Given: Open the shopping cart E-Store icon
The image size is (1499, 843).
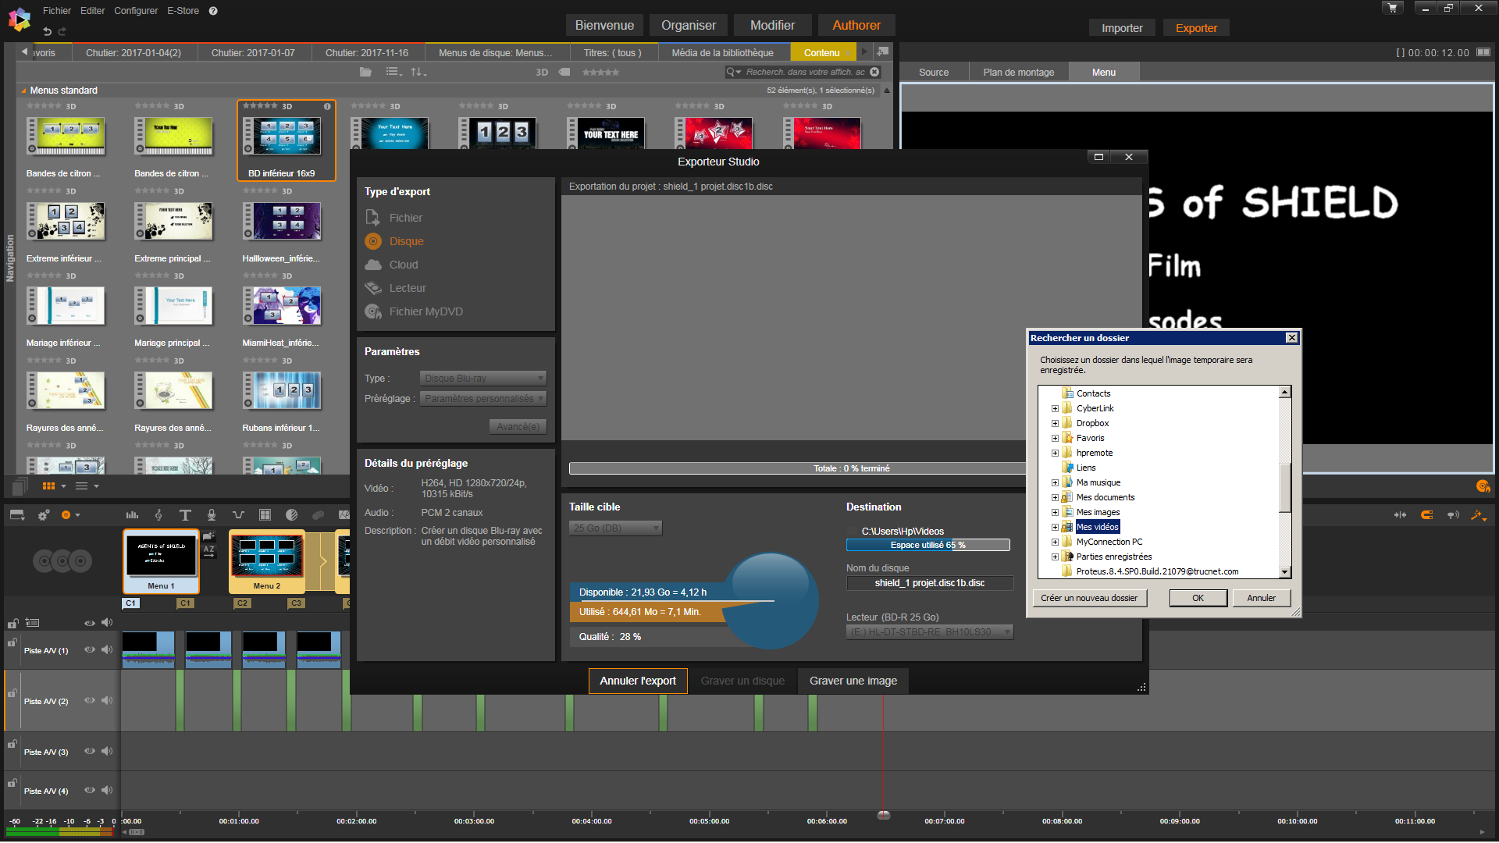Looking at the screenshot, I should pyautogui.click(x=1393, y=9).
